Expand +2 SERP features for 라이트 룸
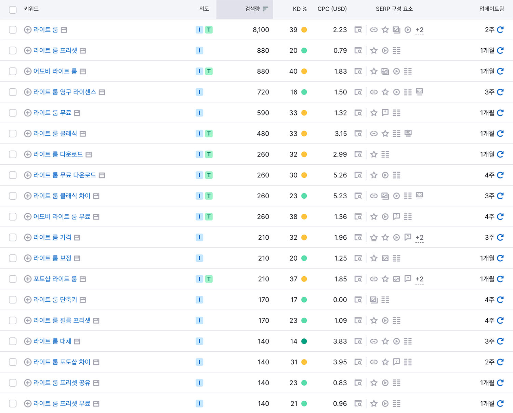The height and width of the screenshot is (413, 513). tap(419, 30)
